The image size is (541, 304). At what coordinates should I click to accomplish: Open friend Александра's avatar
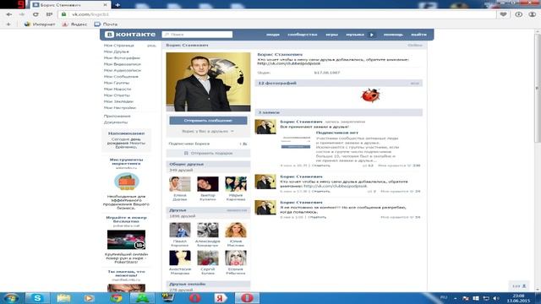click(208, 230)
